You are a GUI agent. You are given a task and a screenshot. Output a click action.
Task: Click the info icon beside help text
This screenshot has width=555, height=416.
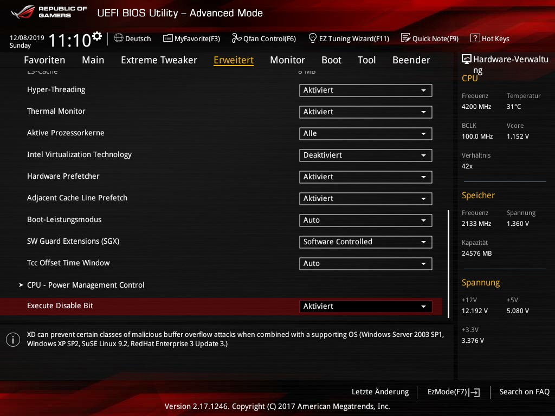click(x=13, y=340)
